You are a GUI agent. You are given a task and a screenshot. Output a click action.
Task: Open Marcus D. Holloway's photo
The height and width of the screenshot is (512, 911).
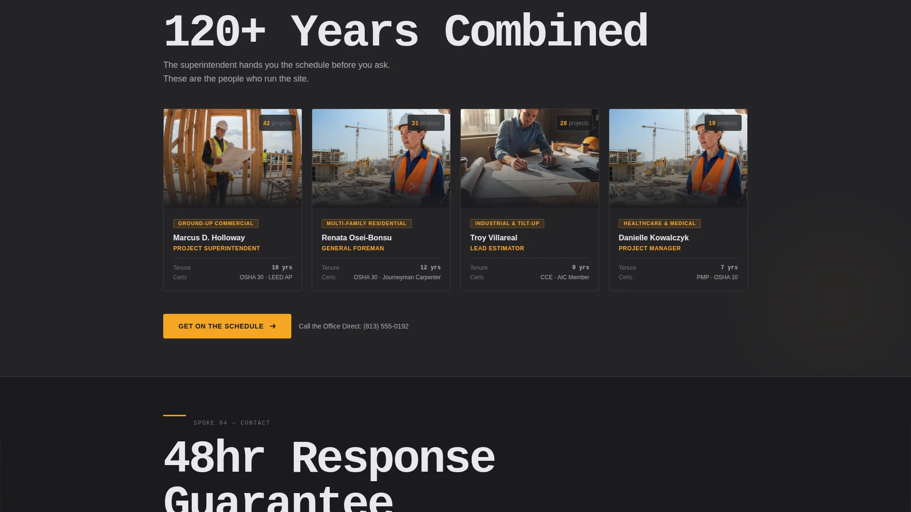tap(232, 158)
